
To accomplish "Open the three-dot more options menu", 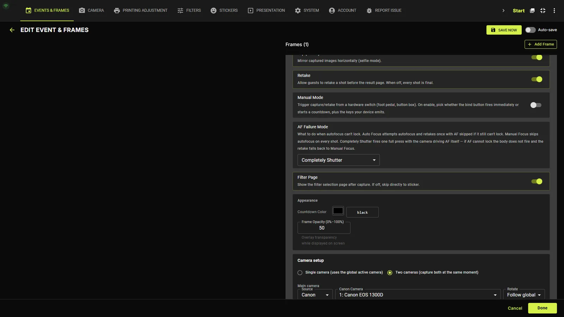I will pyautogui.click(x=554, y=11).
